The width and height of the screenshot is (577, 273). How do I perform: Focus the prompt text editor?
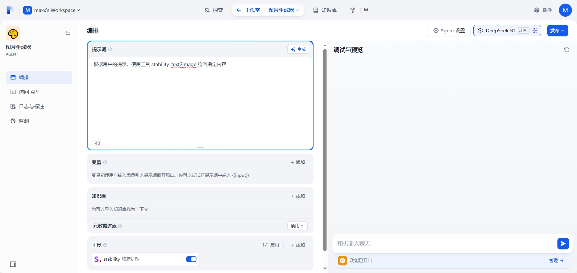[x=200, y=98]
